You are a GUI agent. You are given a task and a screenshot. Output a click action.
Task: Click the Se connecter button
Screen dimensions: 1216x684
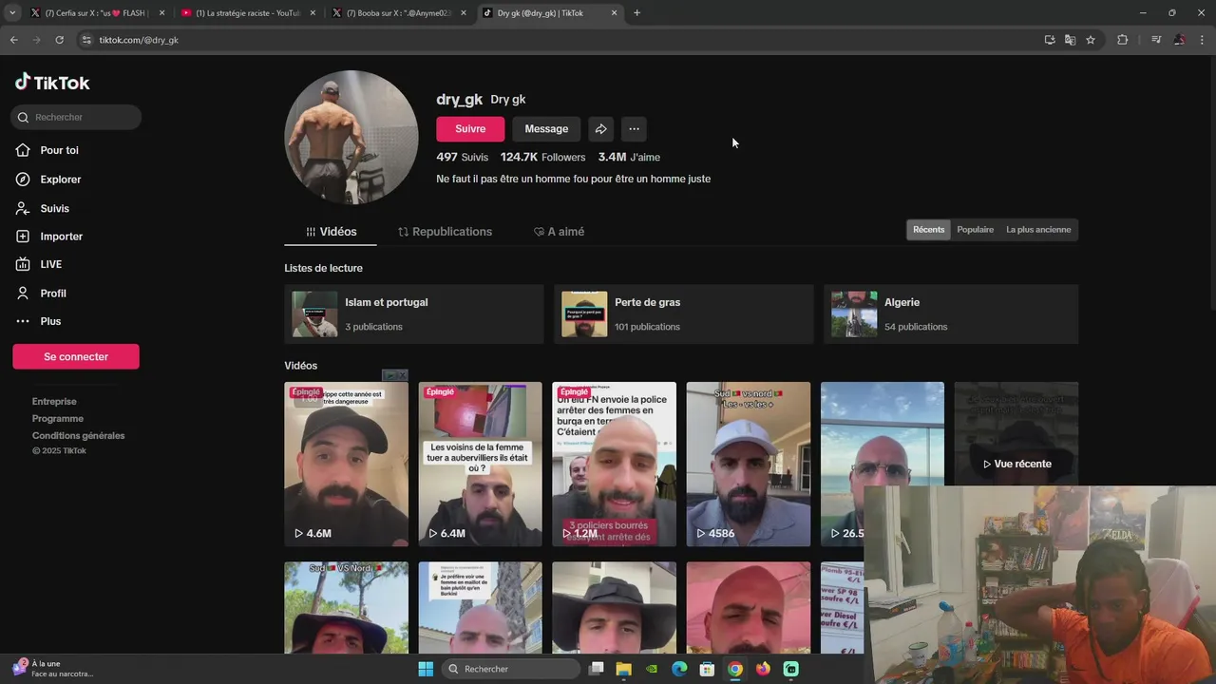tap(76, 356)
